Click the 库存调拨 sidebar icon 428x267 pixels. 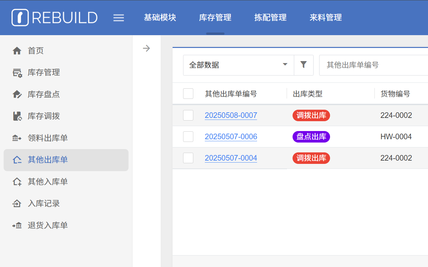[x=17, y=116]
